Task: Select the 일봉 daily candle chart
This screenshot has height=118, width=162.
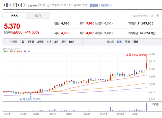Action: (x=119, y=42)
